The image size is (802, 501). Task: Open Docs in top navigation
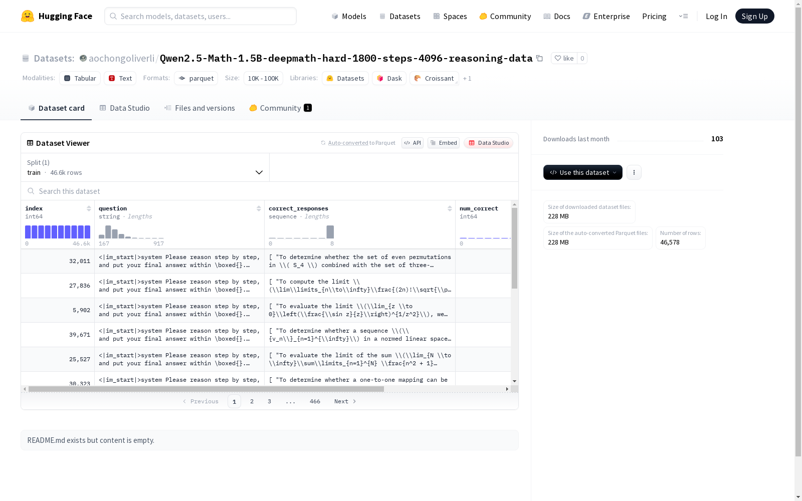(557, 16)
